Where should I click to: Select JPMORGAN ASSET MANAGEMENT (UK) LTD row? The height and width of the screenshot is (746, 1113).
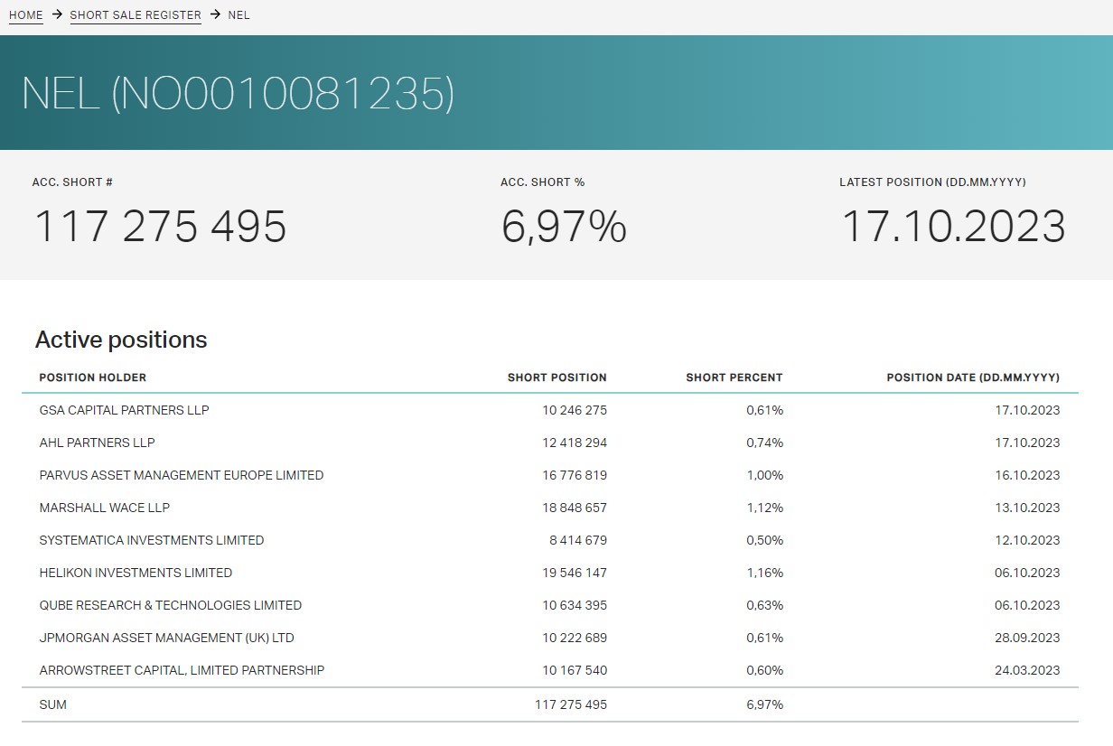(166, 638)
